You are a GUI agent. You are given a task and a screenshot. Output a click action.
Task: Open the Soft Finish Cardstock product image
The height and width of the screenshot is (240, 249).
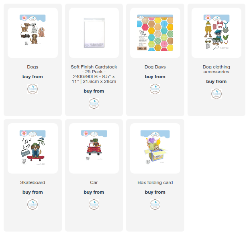coord(94,33)
